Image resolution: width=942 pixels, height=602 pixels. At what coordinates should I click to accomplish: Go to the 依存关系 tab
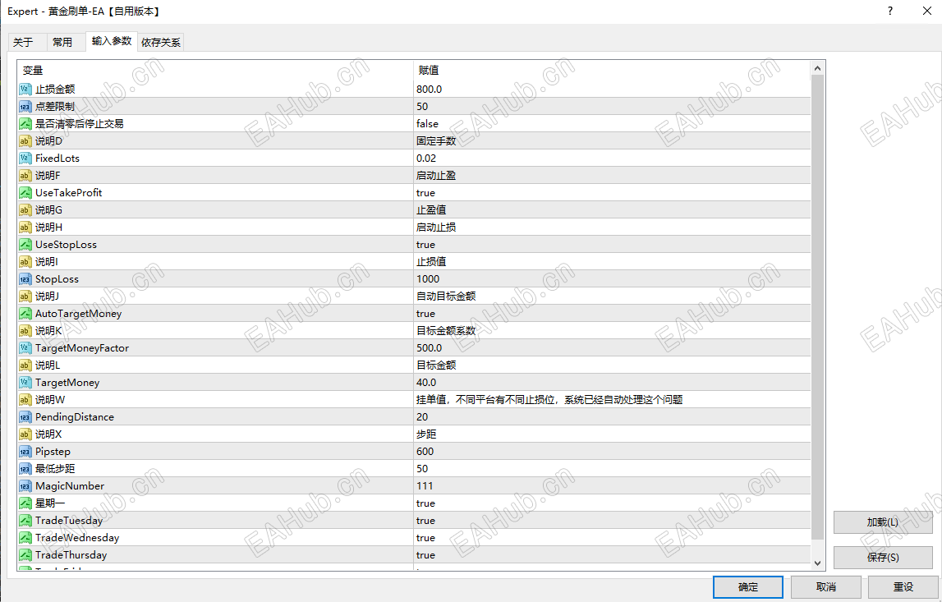coord(161,43)
